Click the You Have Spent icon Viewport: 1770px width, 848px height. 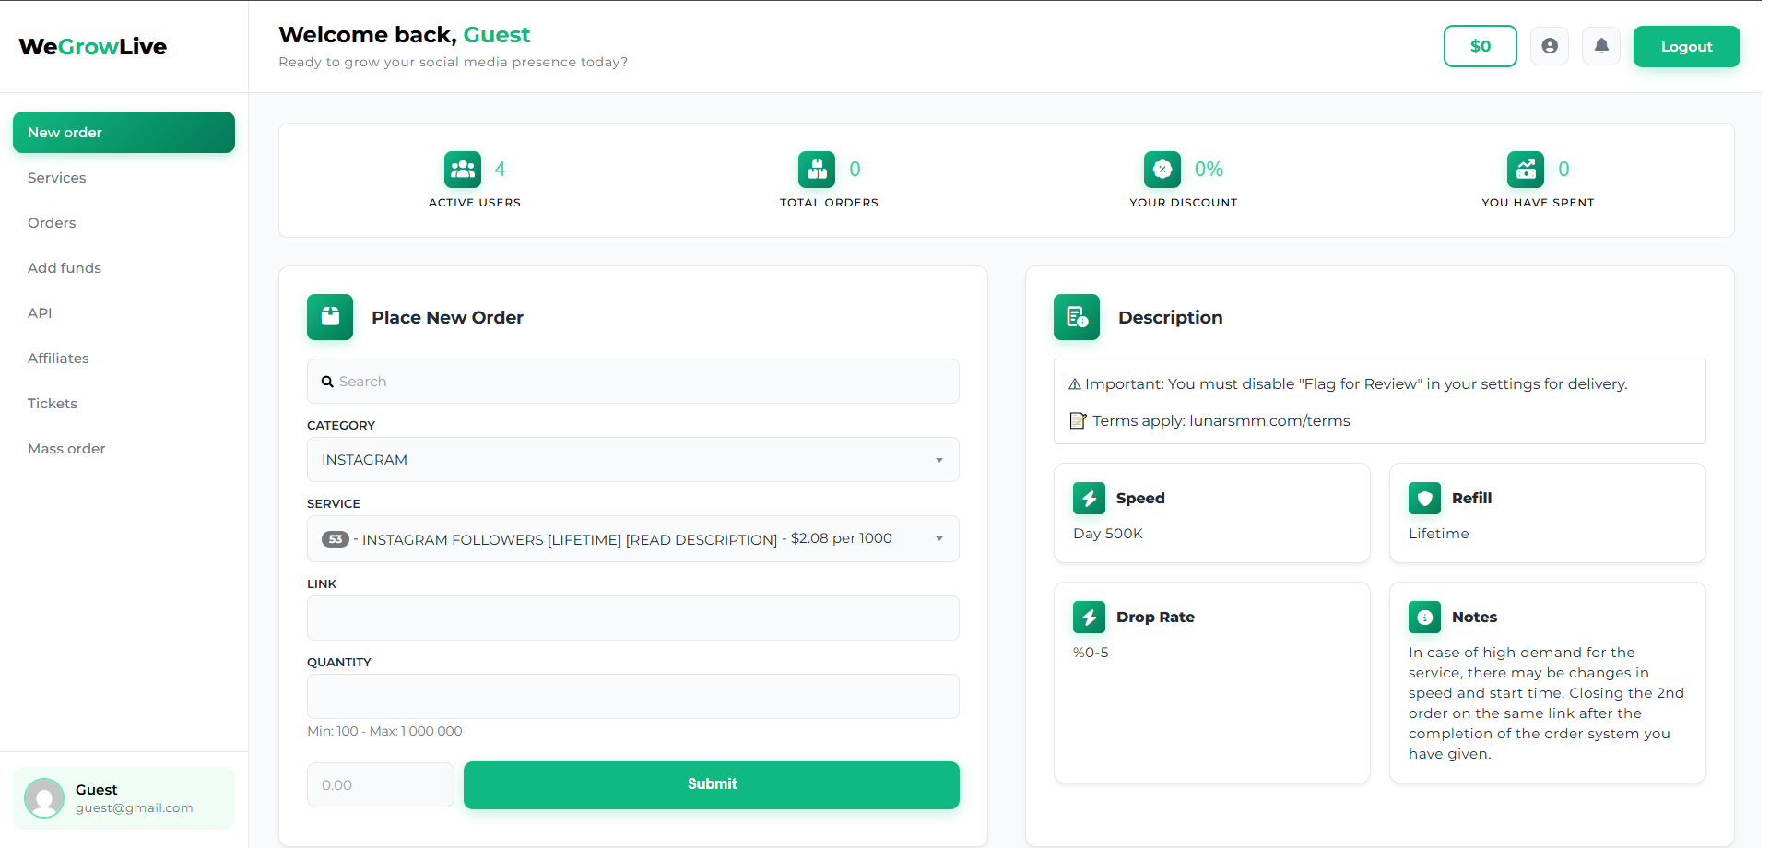coord(1526,170)
